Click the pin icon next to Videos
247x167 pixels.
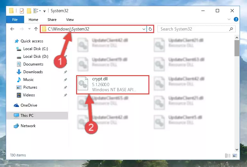tap(66, 95)
